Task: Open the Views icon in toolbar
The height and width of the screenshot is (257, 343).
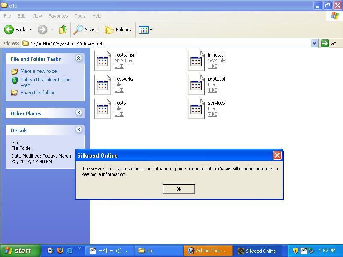Action: tap(144, 30)
